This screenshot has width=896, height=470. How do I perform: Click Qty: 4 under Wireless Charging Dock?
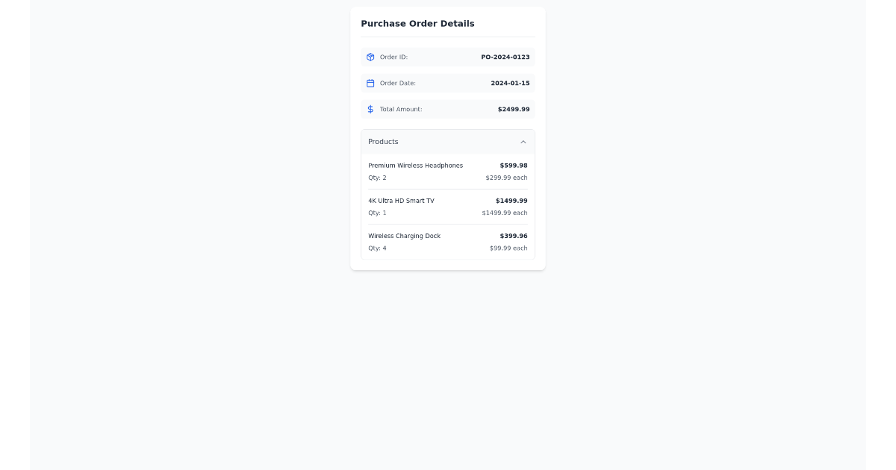pos(378,248)
